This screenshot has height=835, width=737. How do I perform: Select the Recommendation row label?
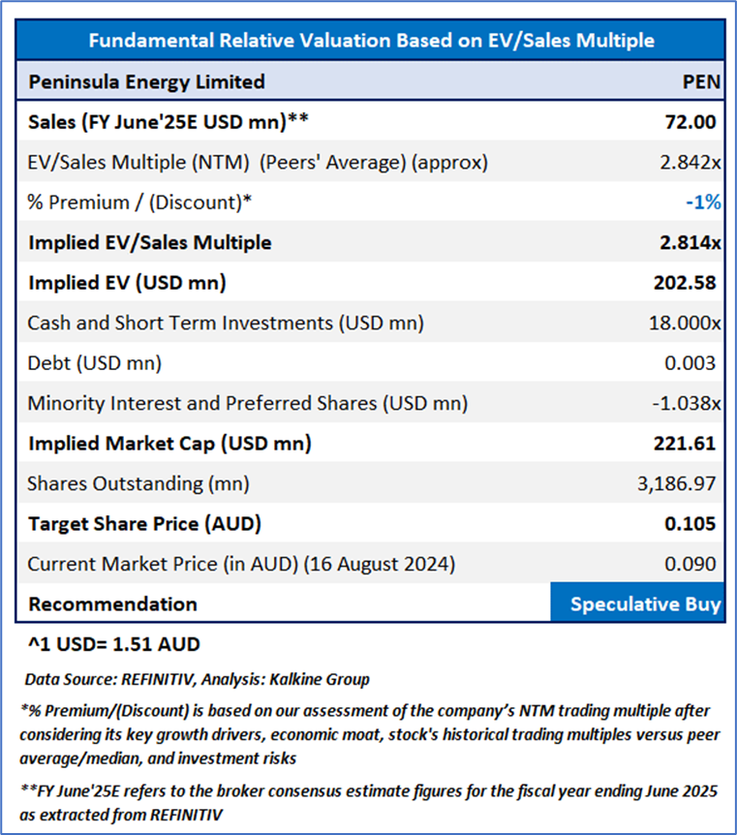(112, 604)
